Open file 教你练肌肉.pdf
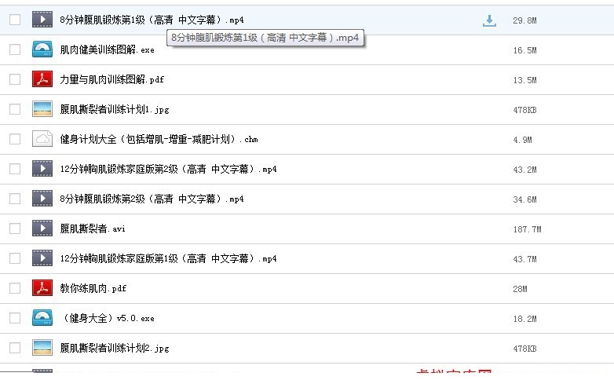This screenshot has width=614, height=391. pos(93,288)
